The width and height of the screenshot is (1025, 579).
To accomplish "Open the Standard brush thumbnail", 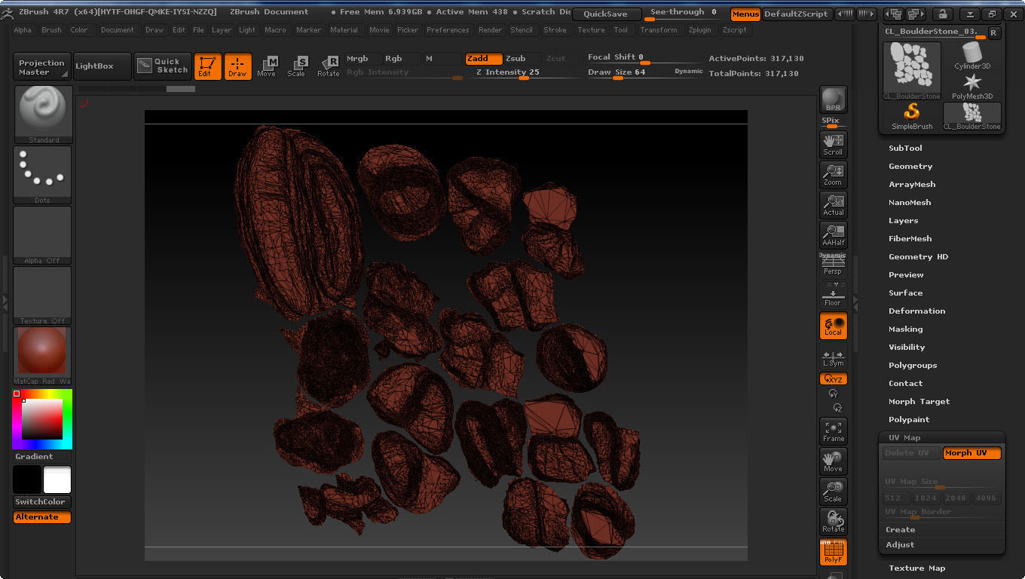I will tap(43, 115).
